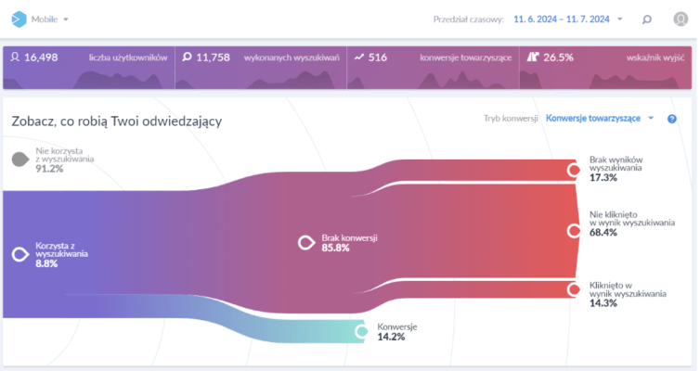Click the 8.8% value text
This screenshot has width=700, height=371.
(46, 263)
